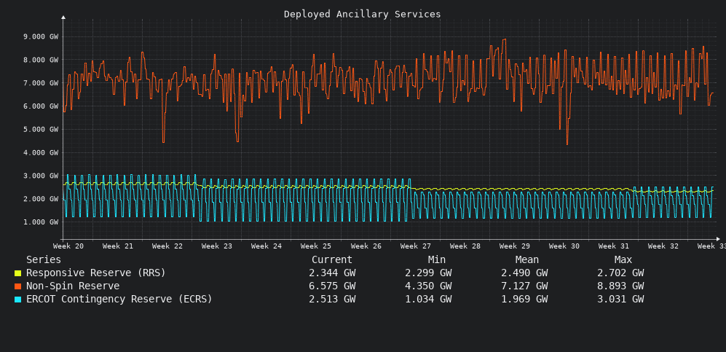Click the 8.000 GW y-axis label
This screenshot has width=726, height=352.
point(41,60)
